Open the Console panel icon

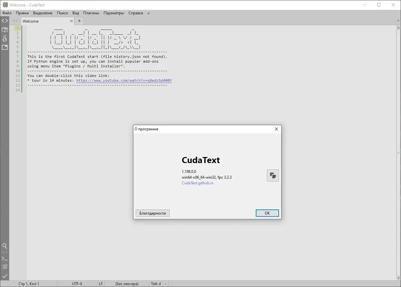point(4,258)
